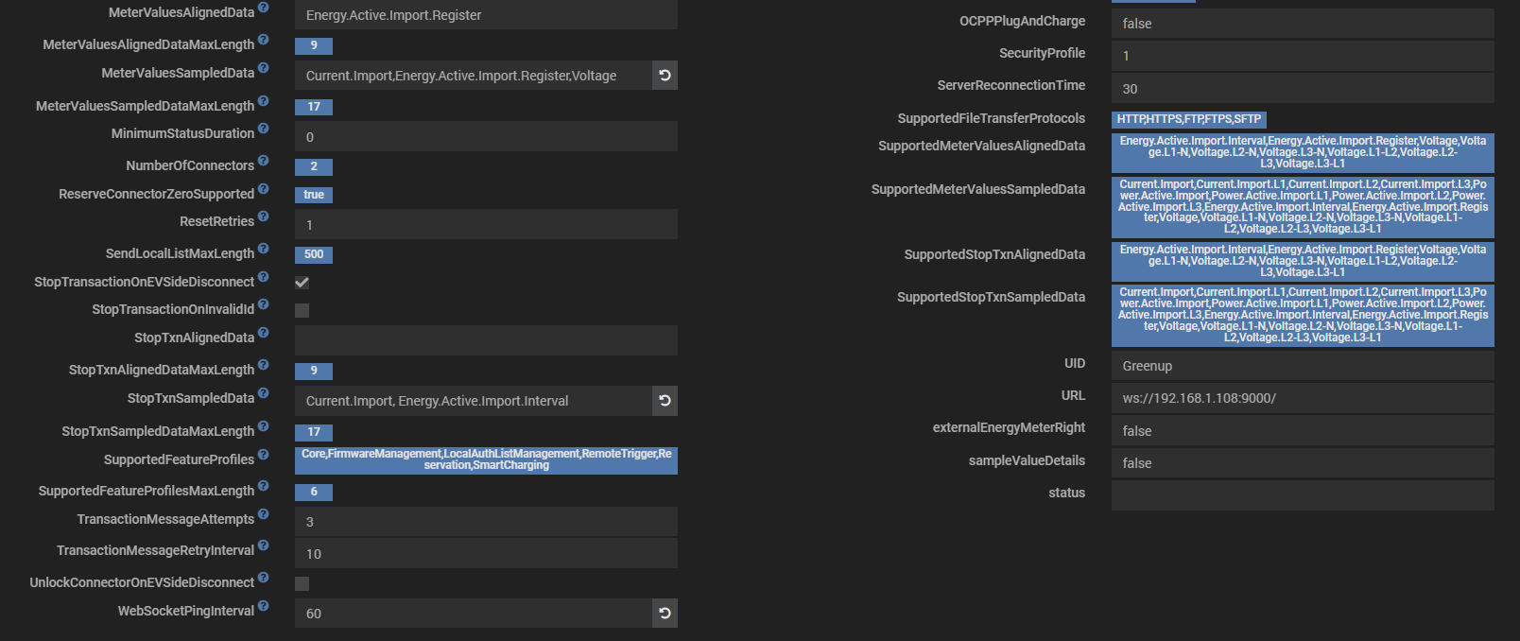This screenshot has height=641, width=1520.
Task: Open help for NumberOfConnectors
Action: click(264, 162)
